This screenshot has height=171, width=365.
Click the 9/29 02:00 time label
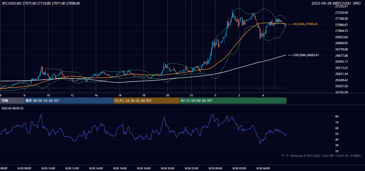point(239,168)
